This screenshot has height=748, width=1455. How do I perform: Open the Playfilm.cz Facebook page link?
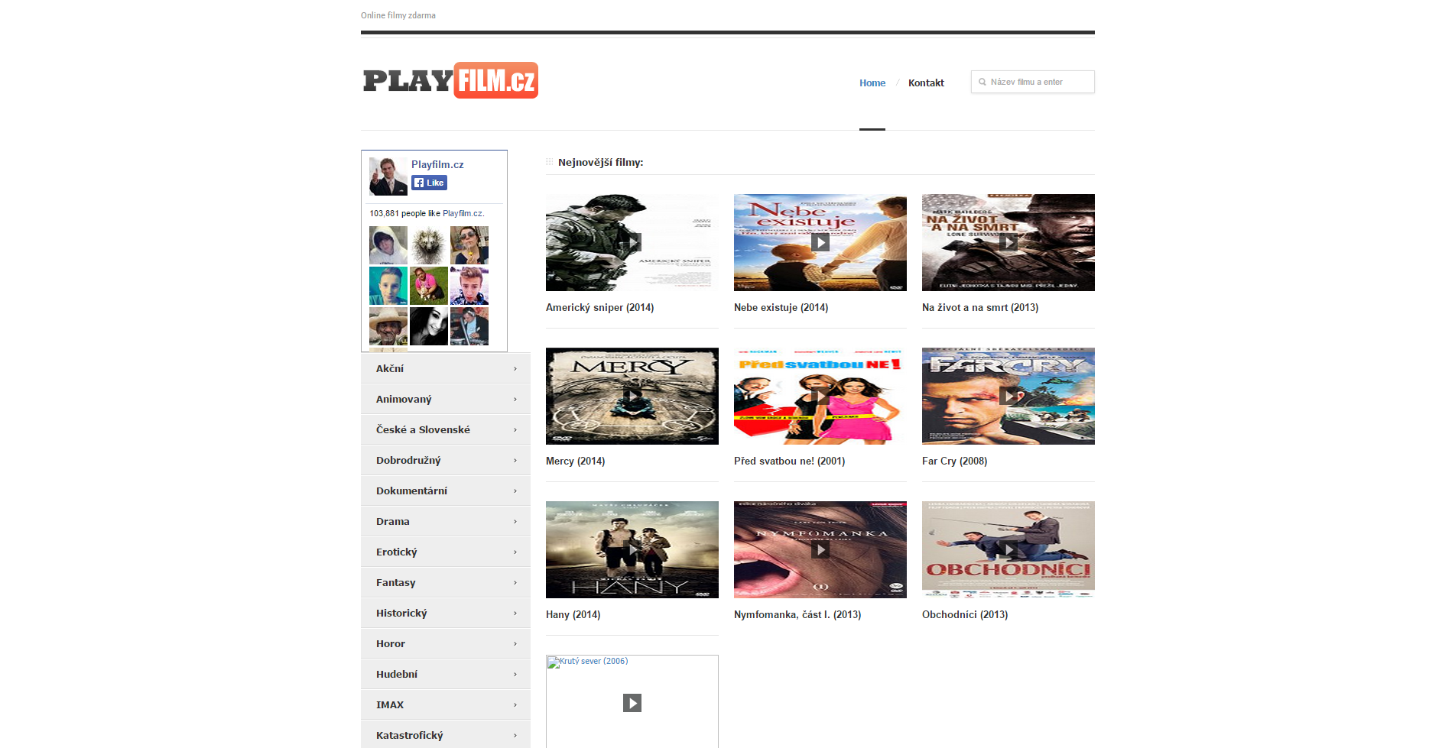(437, 164)
